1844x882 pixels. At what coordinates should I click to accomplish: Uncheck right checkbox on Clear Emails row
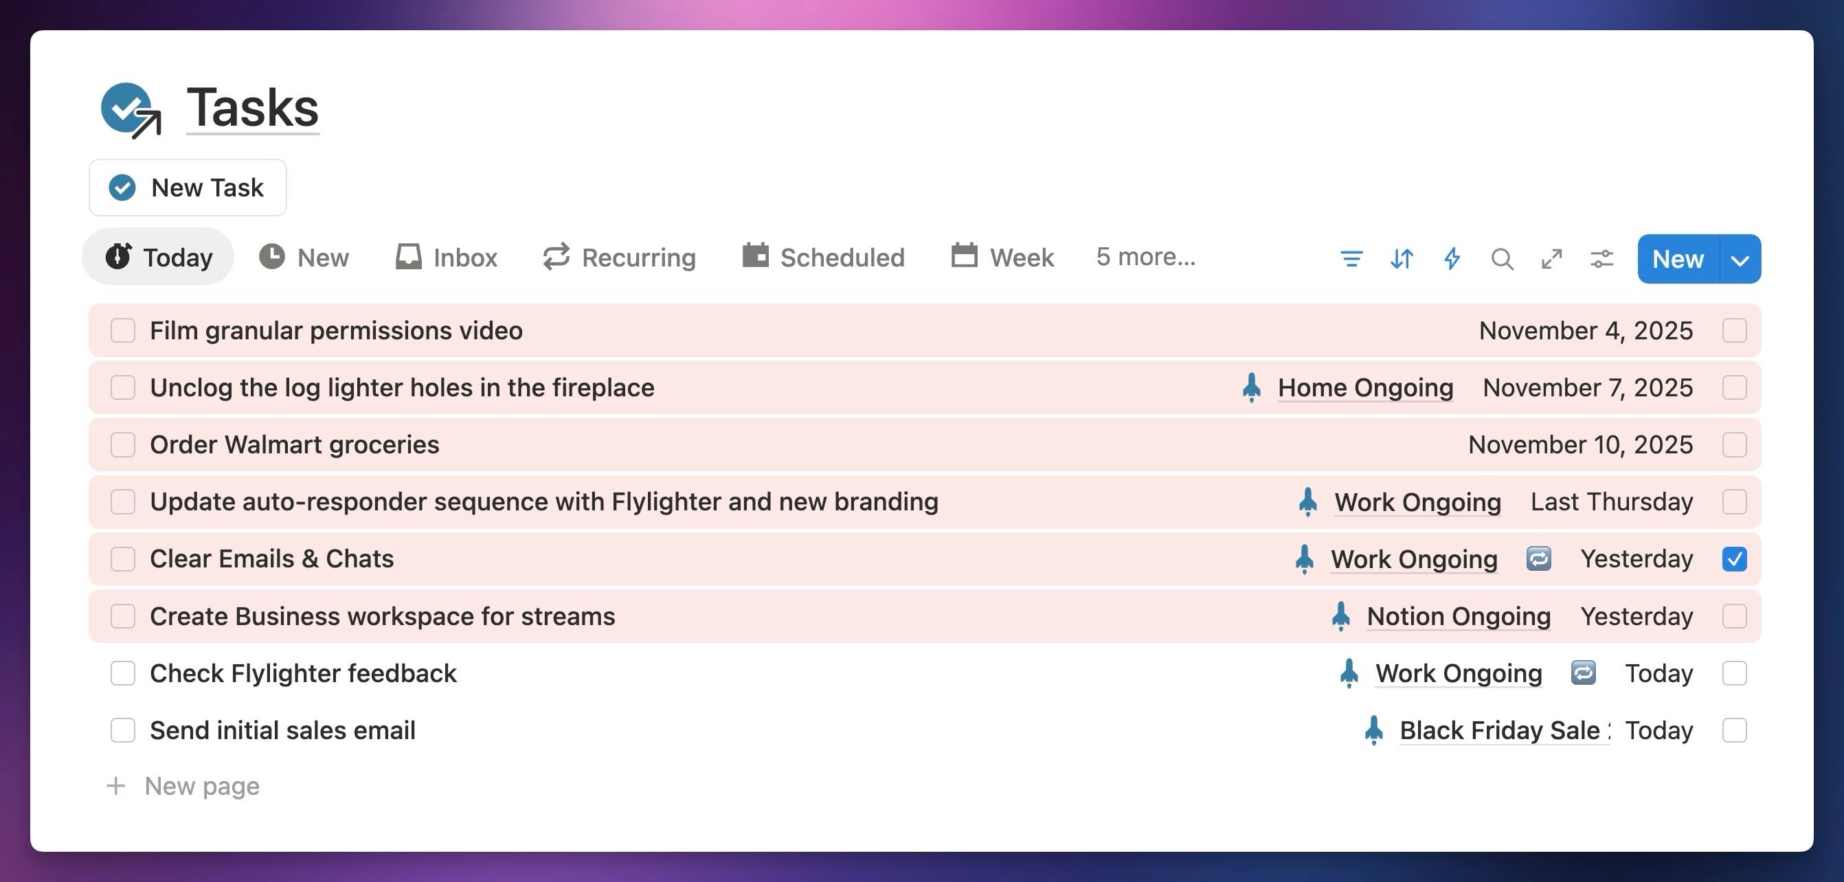1734,558
